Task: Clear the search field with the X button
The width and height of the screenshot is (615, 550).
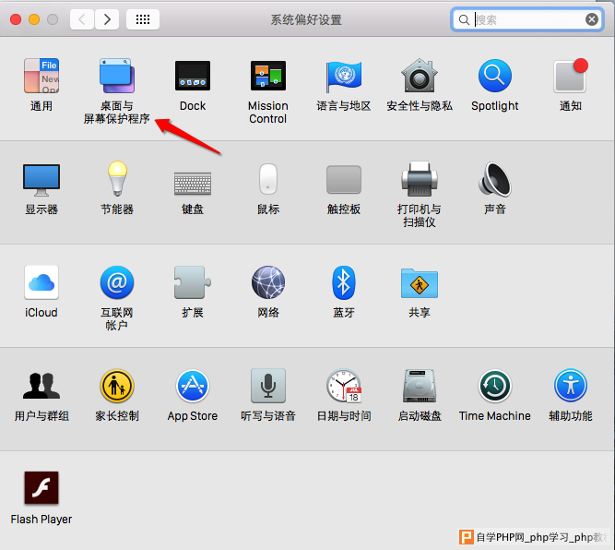Action: pos(592,19)
